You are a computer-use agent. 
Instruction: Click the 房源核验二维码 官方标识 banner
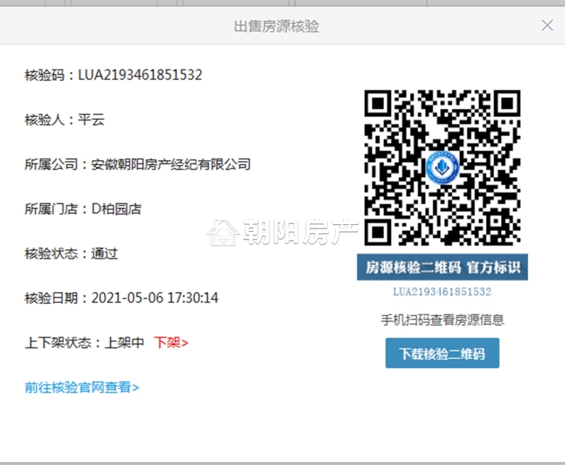tap(442, 267)
